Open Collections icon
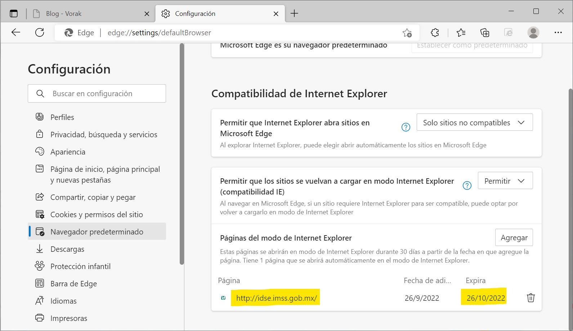The height and width of the screenshot is (331, 573). pos(485,33)
